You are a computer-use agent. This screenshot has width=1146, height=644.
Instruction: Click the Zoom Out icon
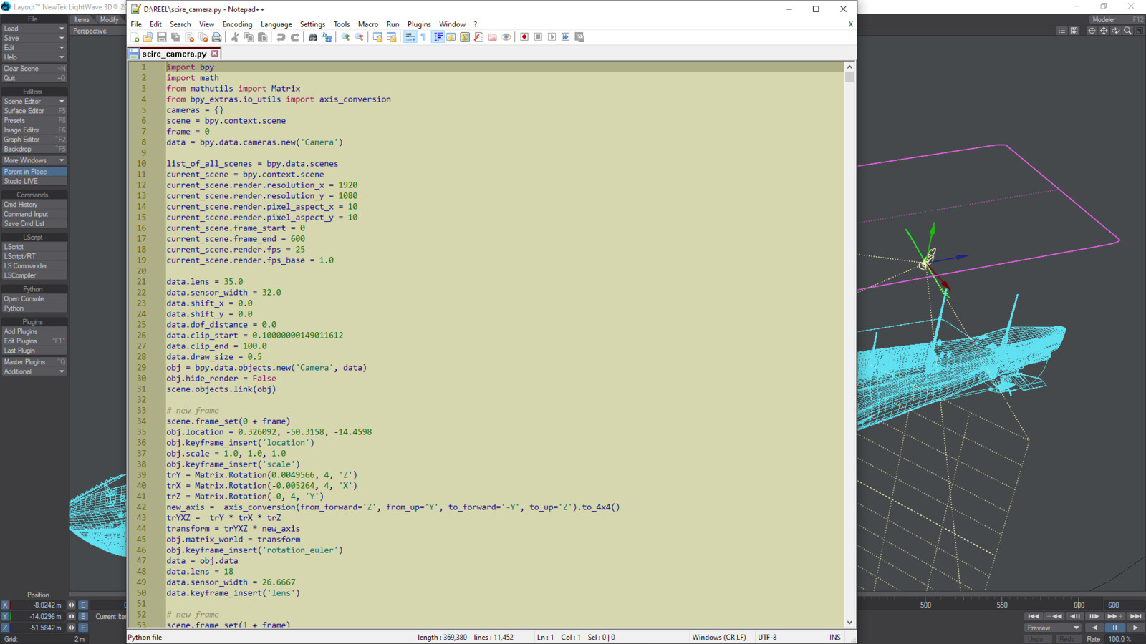[x=359, y=37]
